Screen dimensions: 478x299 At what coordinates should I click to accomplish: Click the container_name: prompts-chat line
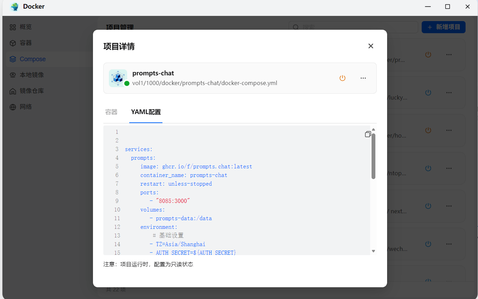[x=184, y=175]
